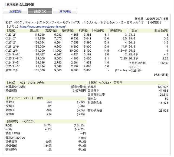This screenshot has height=157, width=174.
Task: Switch to the 財務状況 tab
Action: point(40,11)
